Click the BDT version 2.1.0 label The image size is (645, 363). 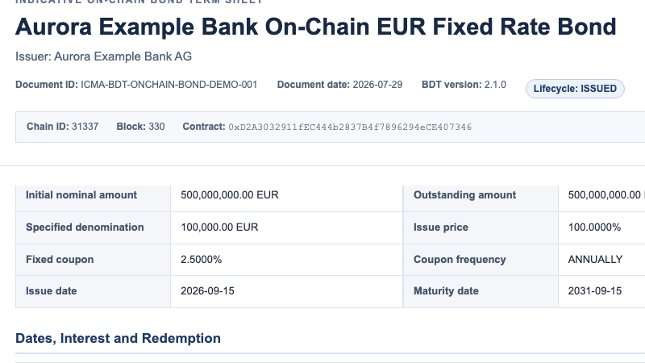(x=464, y=85)
